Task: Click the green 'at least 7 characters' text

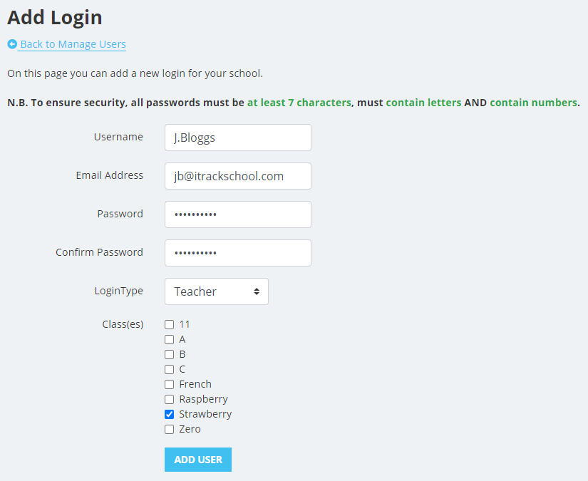Action: pyautogui.click(x=298, y=102)
